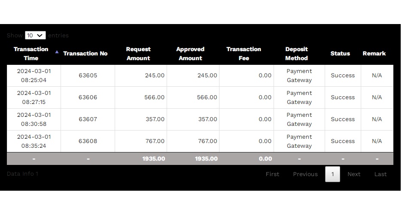Image resolution: width=405 pixels, height=198 pixels.
Task: Sort by Request Amount column header
Action: click(x=138, y=54)
